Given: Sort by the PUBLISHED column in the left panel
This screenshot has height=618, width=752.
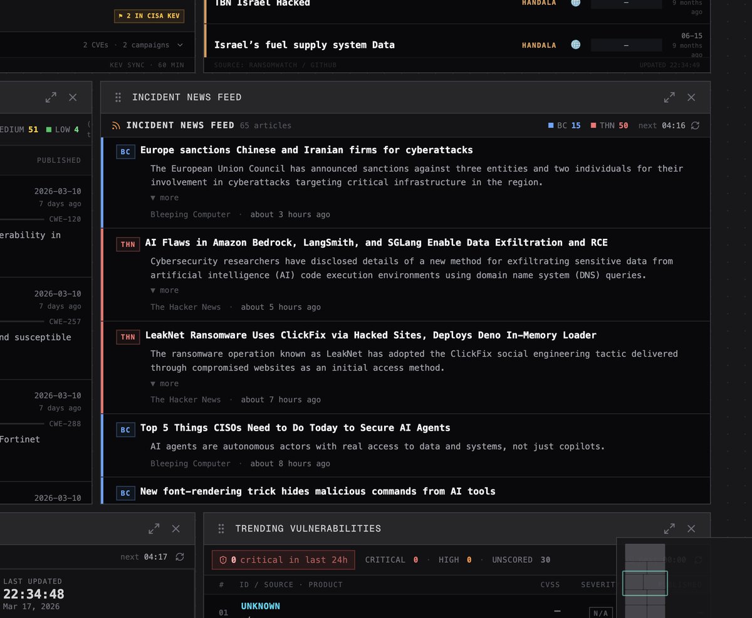Looking at the screenshot, I should (59, 160).
